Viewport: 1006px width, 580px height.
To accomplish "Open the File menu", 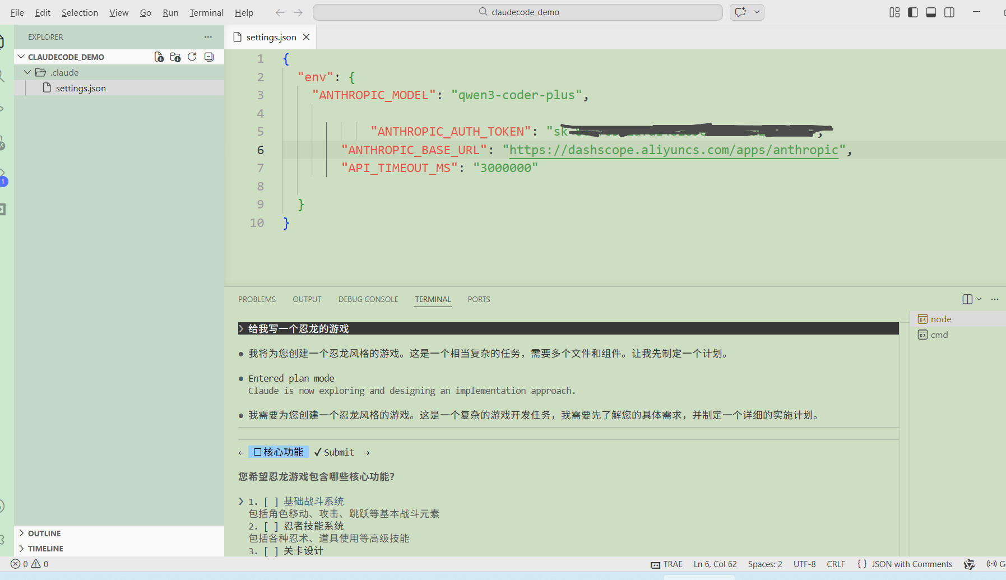I will point(17,12).
